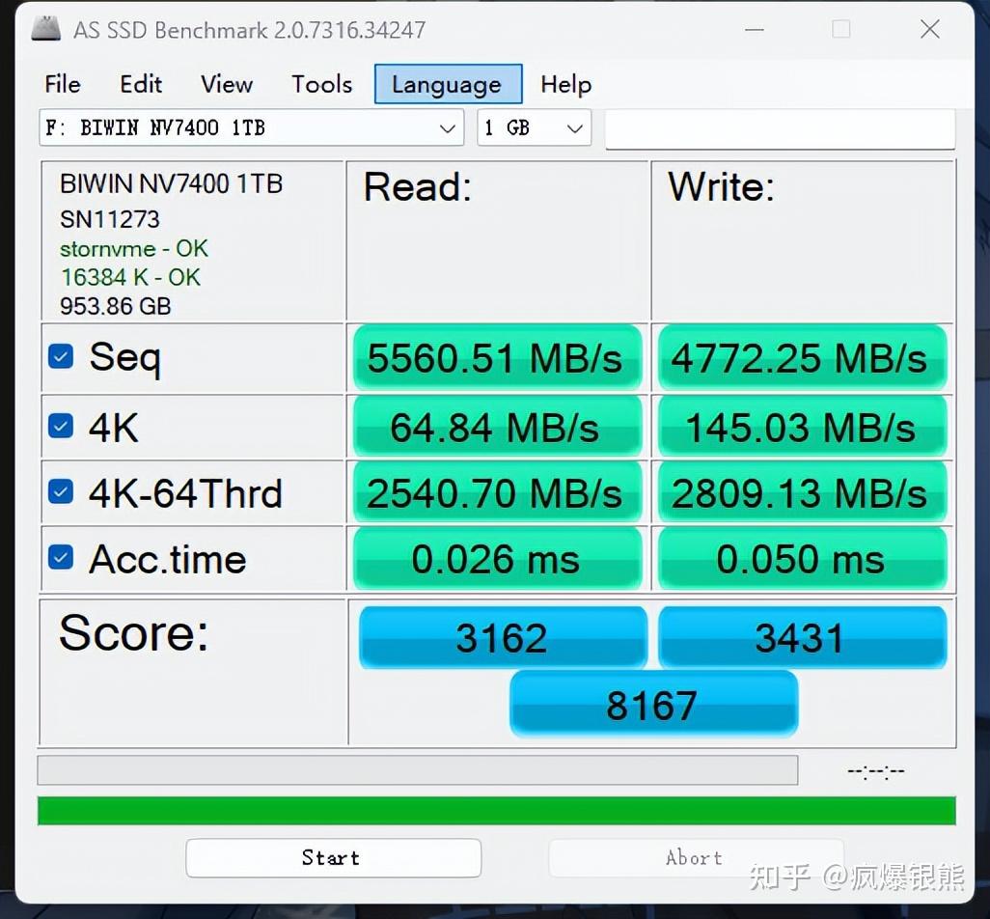Click the stornvme - OK driver text

click(134, 248)
